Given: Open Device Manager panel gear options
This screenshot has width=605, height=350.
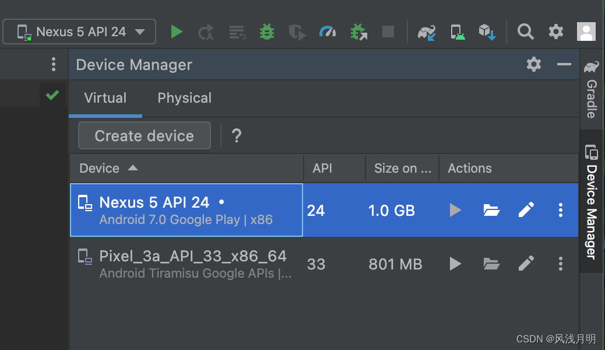Looking at the screenshot, I should coord(534,64).
